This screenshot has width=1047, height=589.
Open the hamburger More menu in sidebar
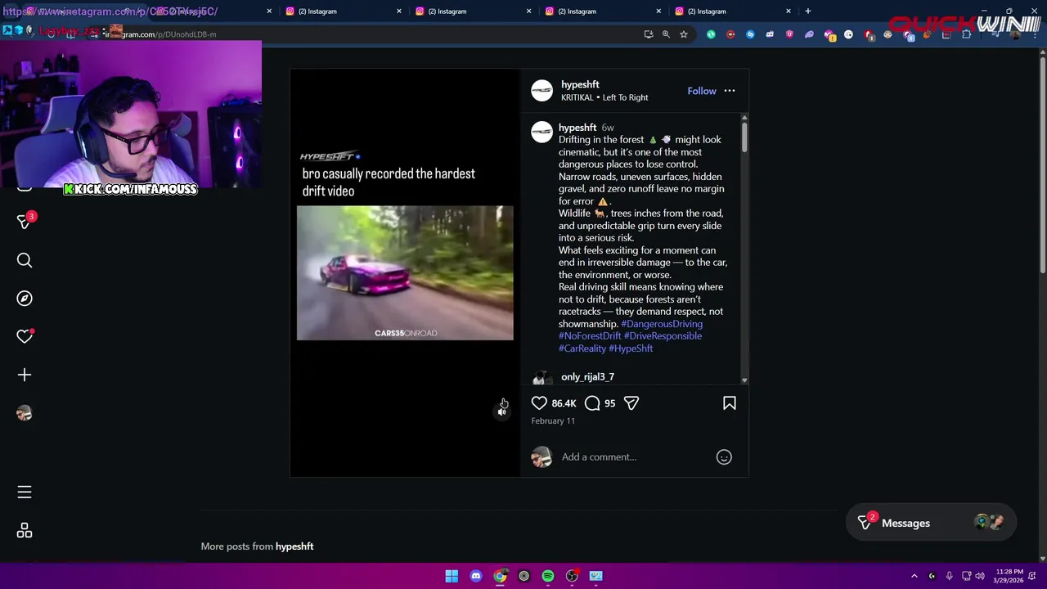pyautogui.click(x=25, y=492)
